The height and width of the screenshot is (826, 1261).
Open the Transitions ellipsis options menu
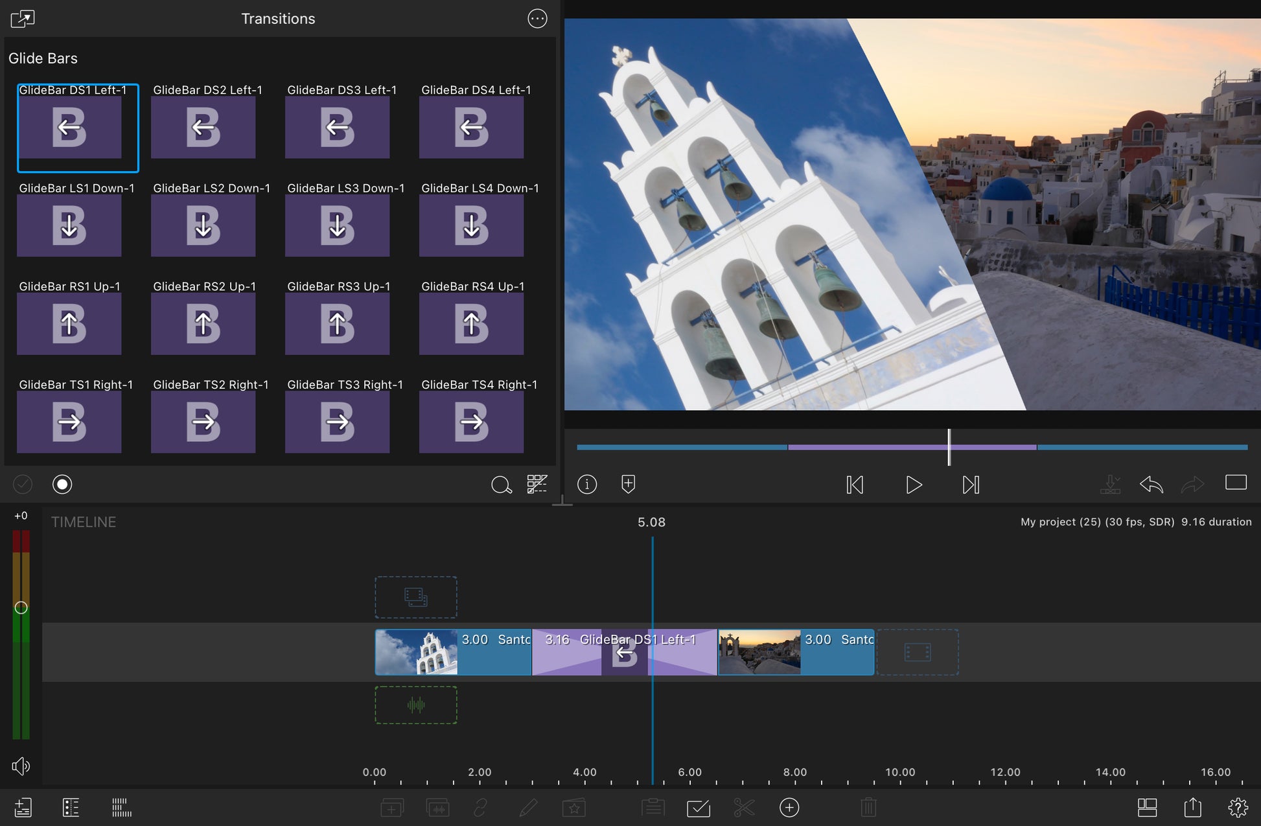pos(537,19)
